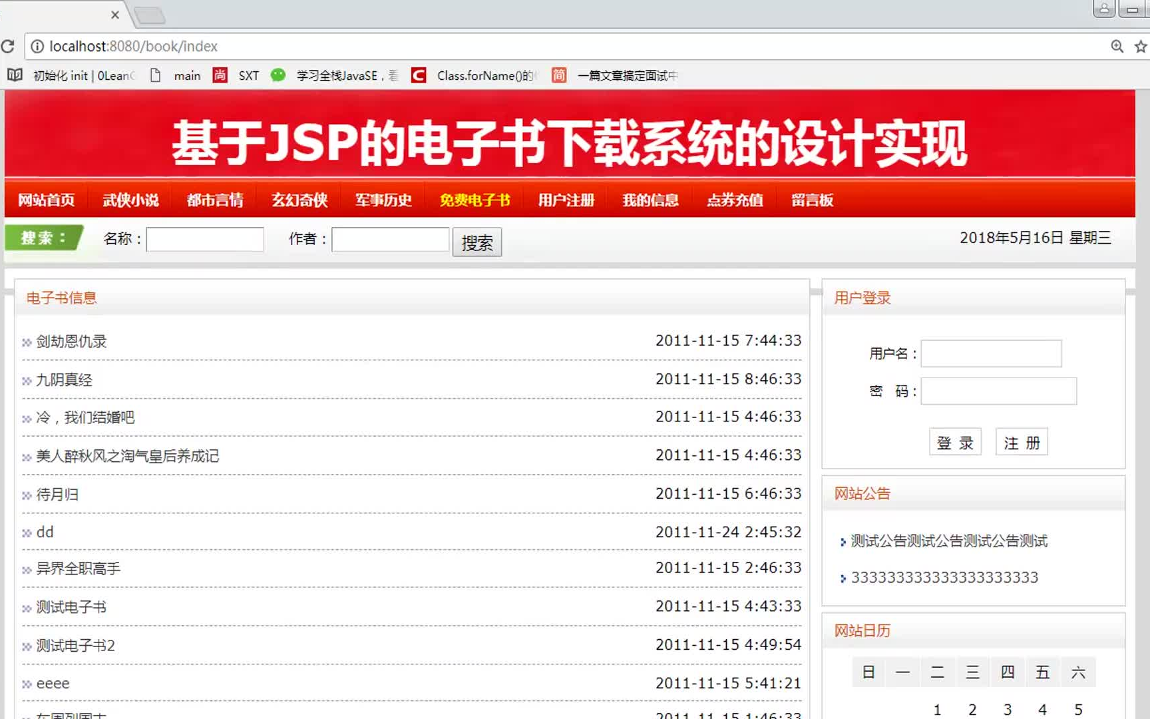Open the SXT bookmark
Image resolution: width=1150 pixels, height=719 pixels.
point(236,76)
